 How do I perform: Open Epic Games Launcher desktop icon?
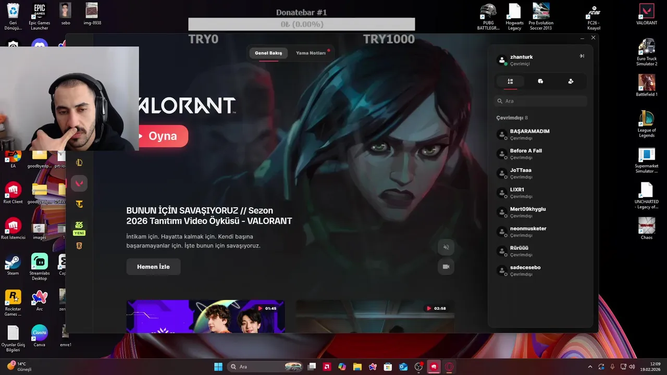[x=39, y=17]
